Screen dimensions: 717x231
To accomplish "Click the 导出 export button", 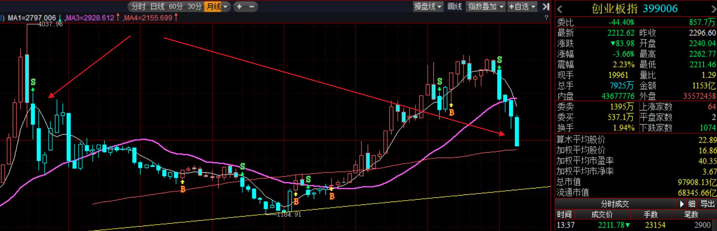I will click(x=707, y=204).
